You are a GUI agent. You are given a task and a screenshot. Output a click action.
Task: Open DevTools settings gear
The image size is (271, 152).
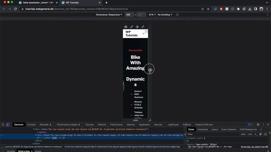[x=258, y=125]
